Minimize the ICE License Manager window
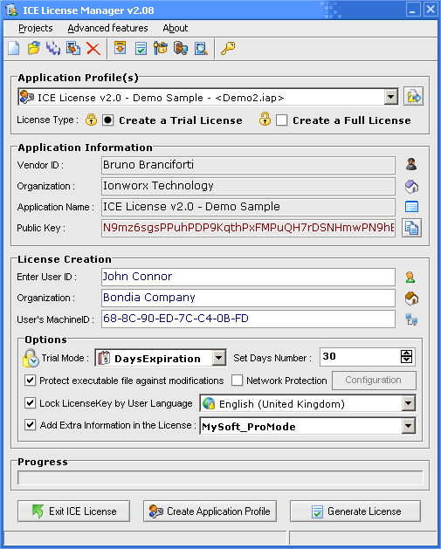The width and height of the screenshot is (441, 549). click(x=413, y=10)
